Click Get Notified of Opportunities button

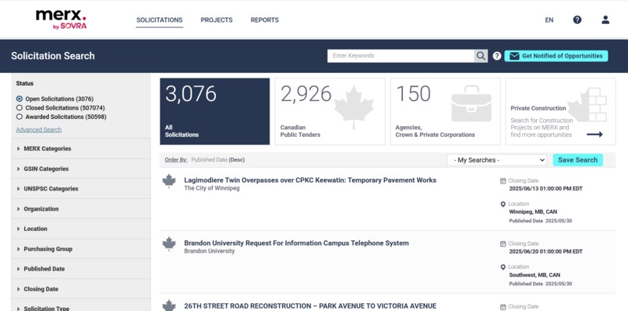(x=556, y=56)
